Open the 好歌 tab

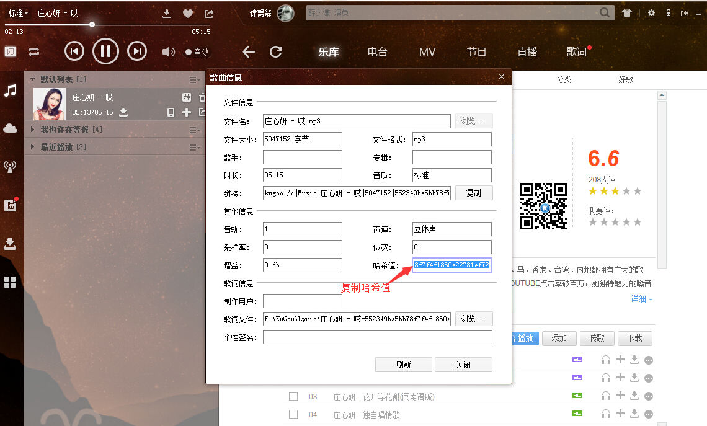(x=626, y=80)
